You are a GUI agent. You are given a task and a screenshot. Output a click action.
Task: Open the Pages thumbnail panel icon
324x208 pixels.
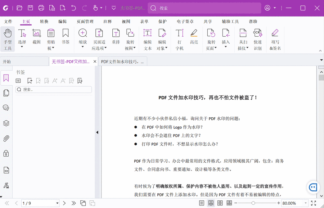pyautogui.click(x=6, y=93)
